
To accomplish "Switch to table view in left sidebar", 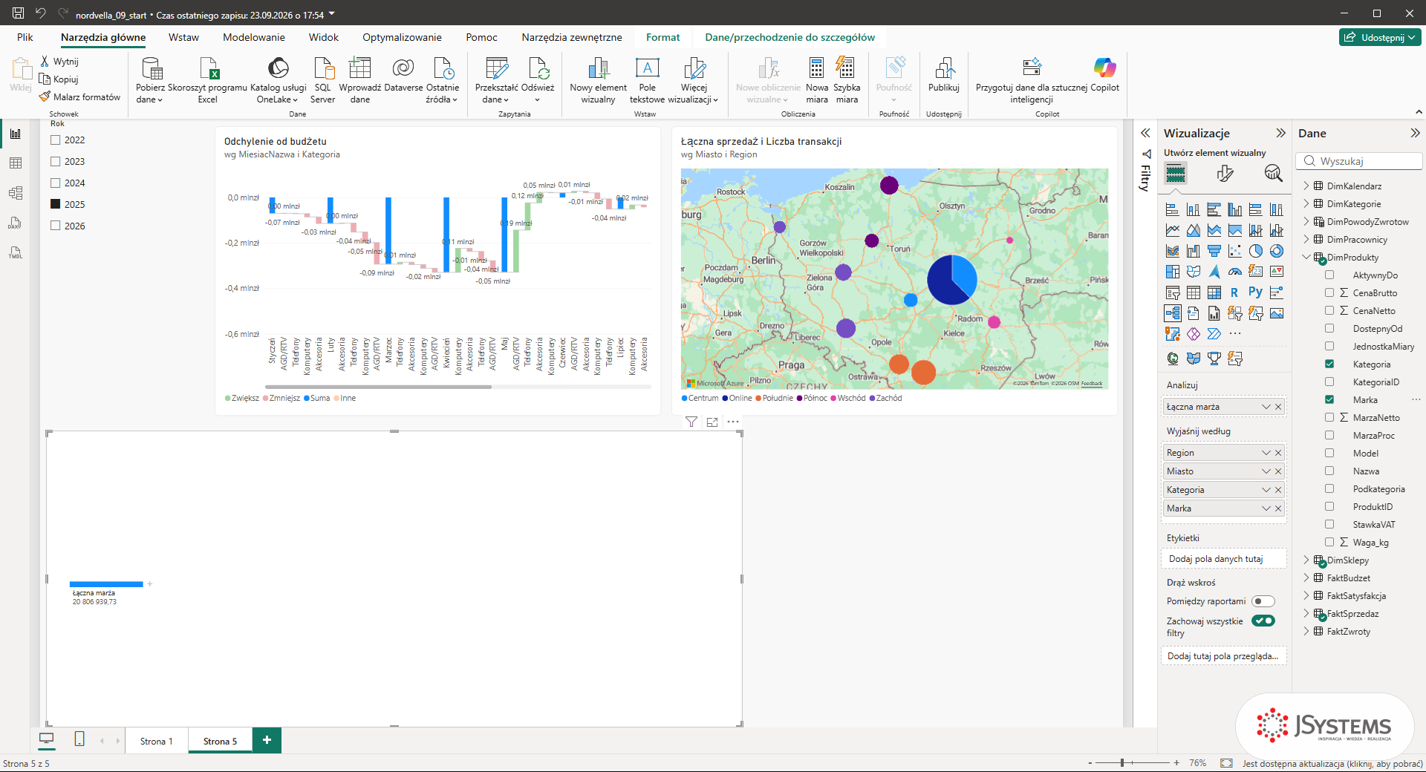I will (16, 163).
